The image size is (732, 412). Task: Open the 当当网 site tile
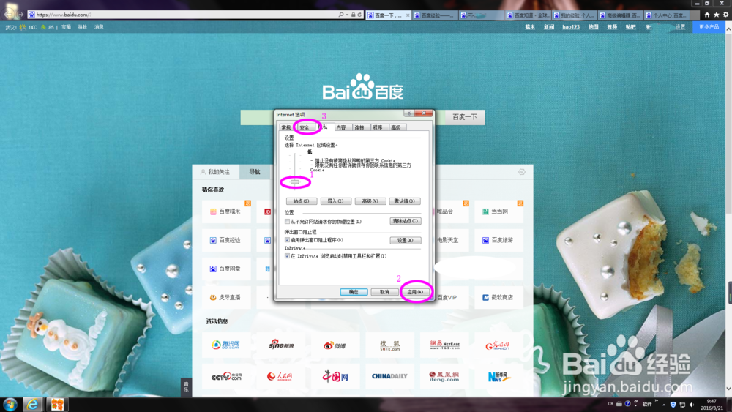click(x=498, y=211)
